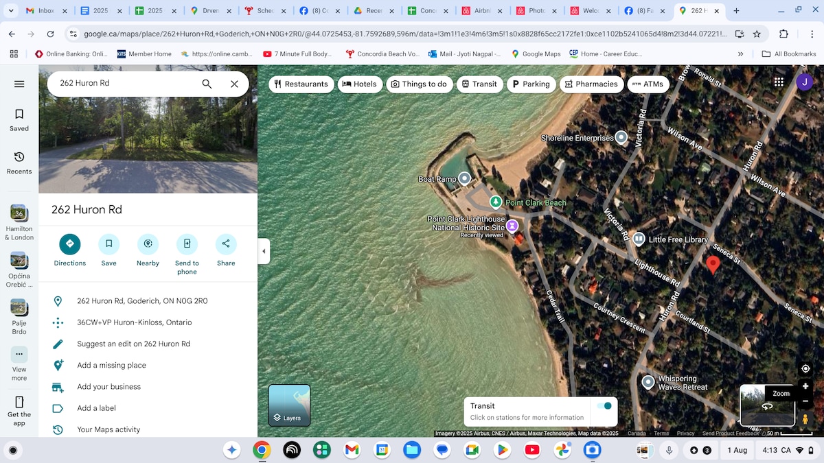Click View more recents
Image resolution: width=824 pixels, height=463 pixels.
tap(19, 364)
